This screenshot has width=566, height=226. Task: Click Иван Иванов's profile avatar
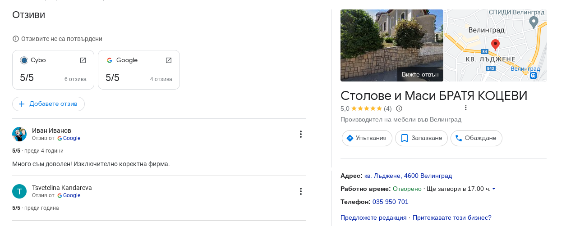point(19,134)
